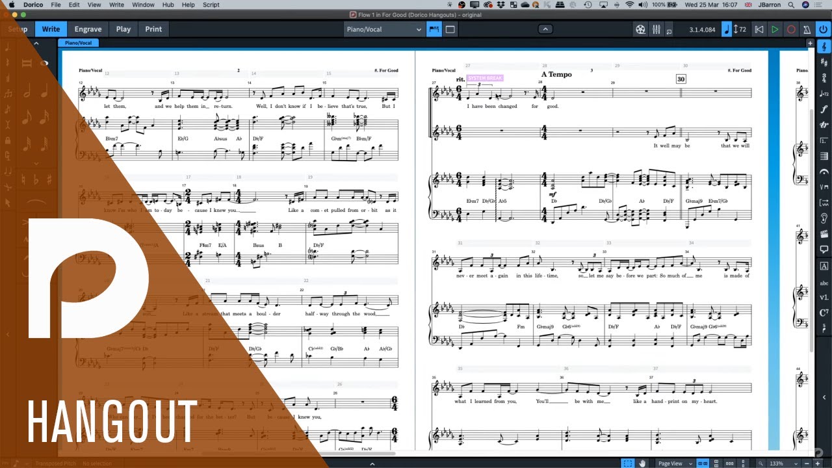Collapse the toolbar with the chevron button

tap(545, 29)
